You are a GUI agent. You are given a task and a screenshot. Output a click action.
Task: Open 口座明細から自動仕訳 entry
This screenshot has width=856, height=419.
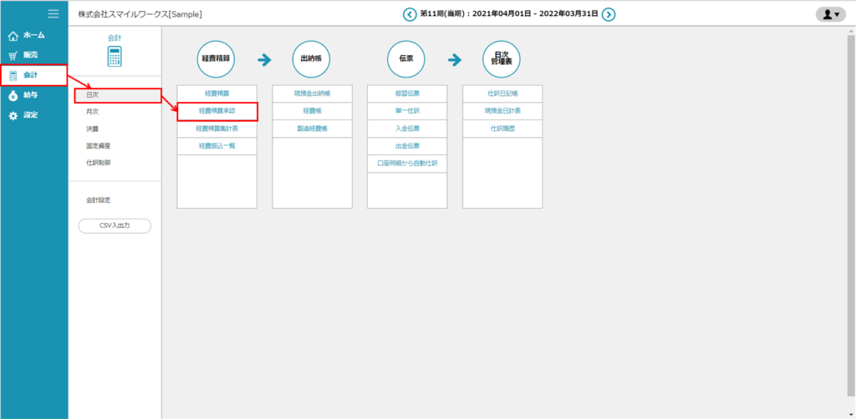[407, 164]
